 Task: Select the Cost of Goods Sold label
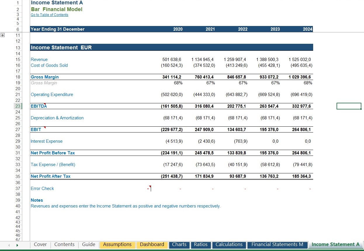click(x=49, y=65)
